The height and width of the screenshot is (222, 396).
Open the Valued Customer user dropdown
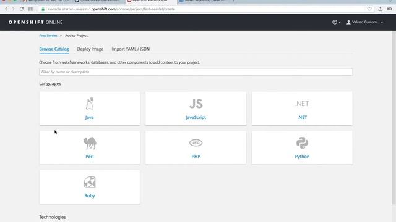click(x=365, y=22)
